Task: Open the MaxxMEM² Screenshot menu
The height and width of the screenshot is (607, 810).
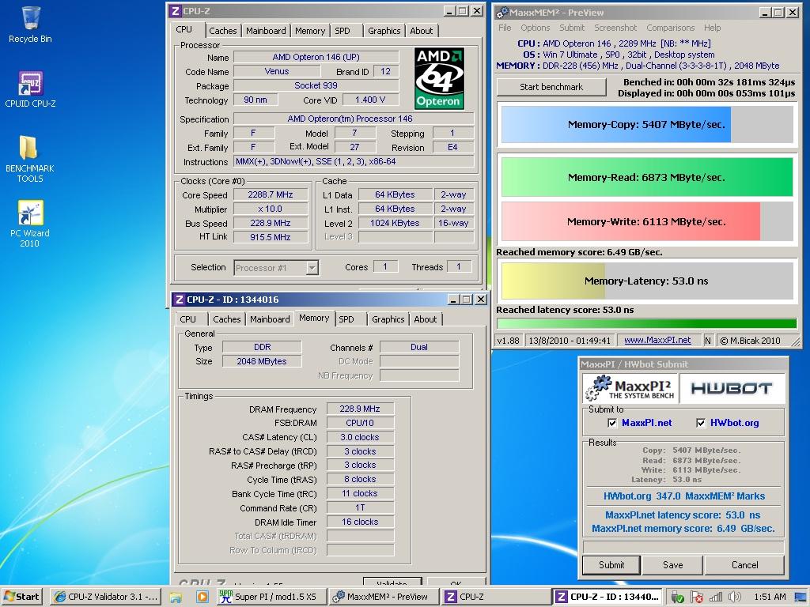Action: (x=615, y=28)
